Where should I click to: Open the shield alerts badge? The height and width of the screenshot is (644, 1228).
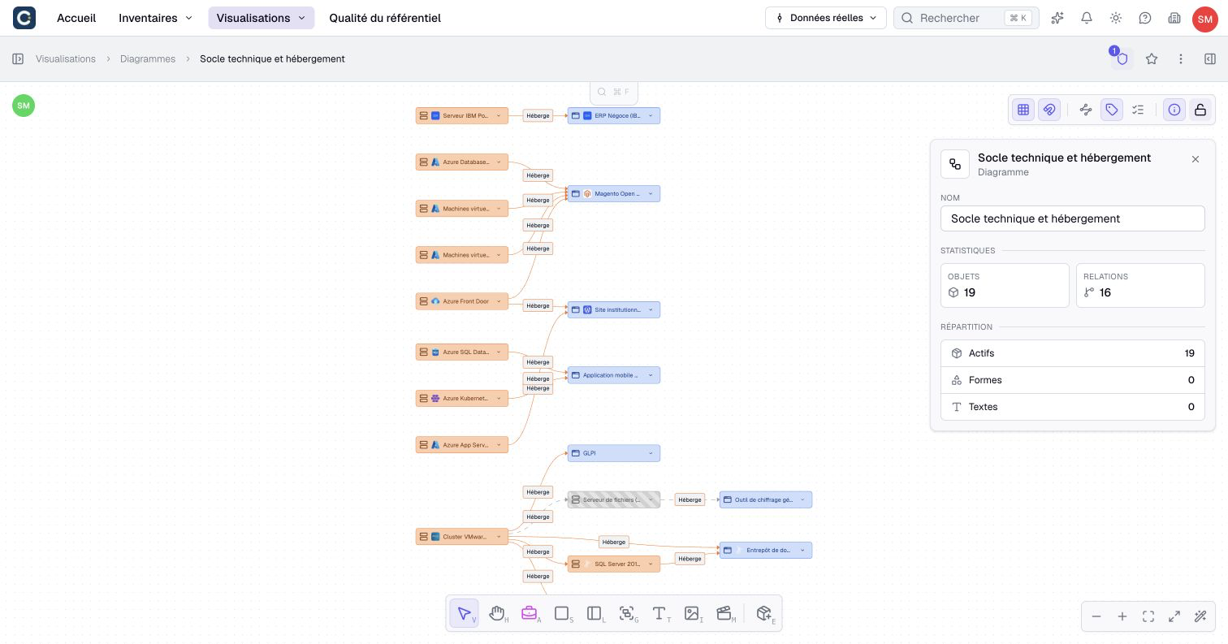1122,58
